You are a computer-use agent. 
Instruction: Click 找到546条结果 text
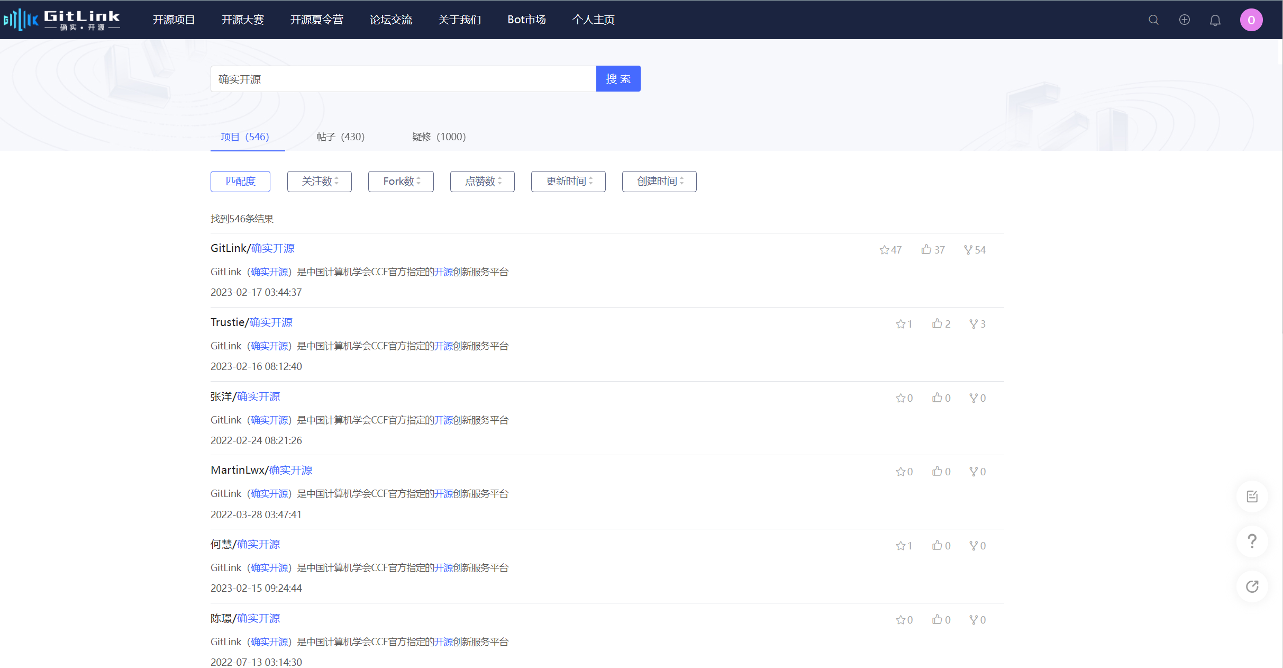tap(242, 219)
